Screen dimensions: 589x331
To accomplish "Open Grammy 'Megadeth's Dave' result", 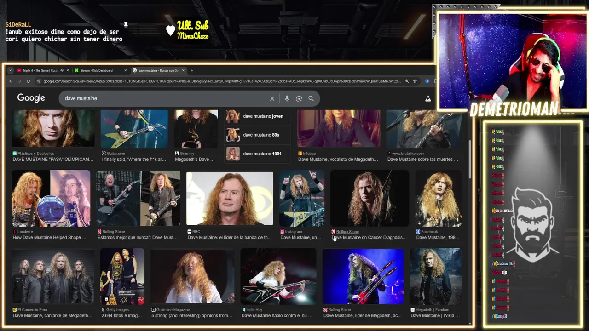I will coord(196,129).
